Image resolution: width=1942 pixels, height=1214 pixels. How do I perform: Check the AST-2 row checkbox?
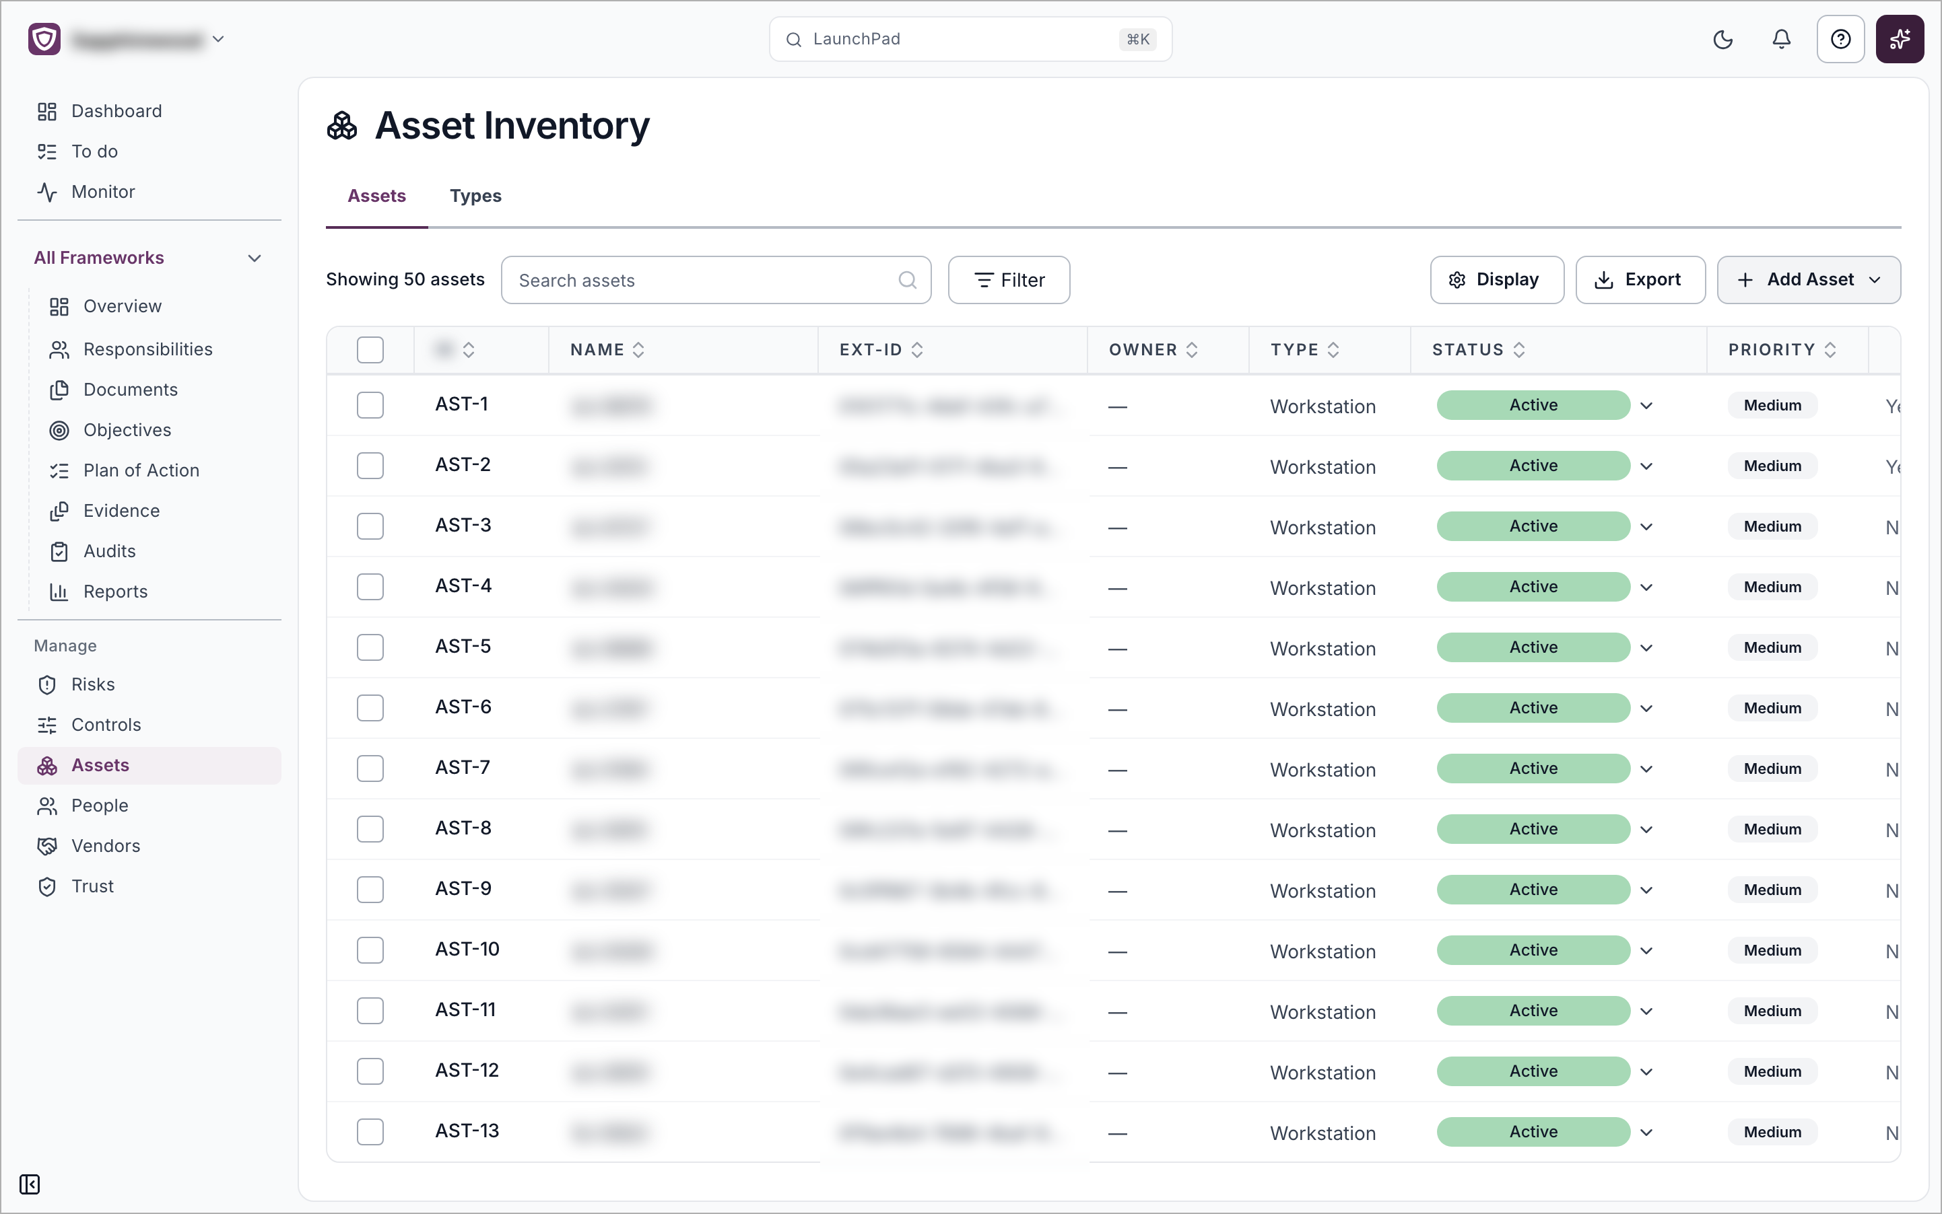(x=370, y=466)
